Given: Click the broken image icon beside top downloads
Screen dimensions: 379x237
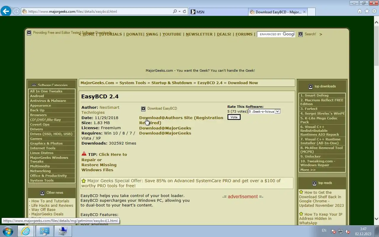Looking at the screenshot, I should point(310,87).
